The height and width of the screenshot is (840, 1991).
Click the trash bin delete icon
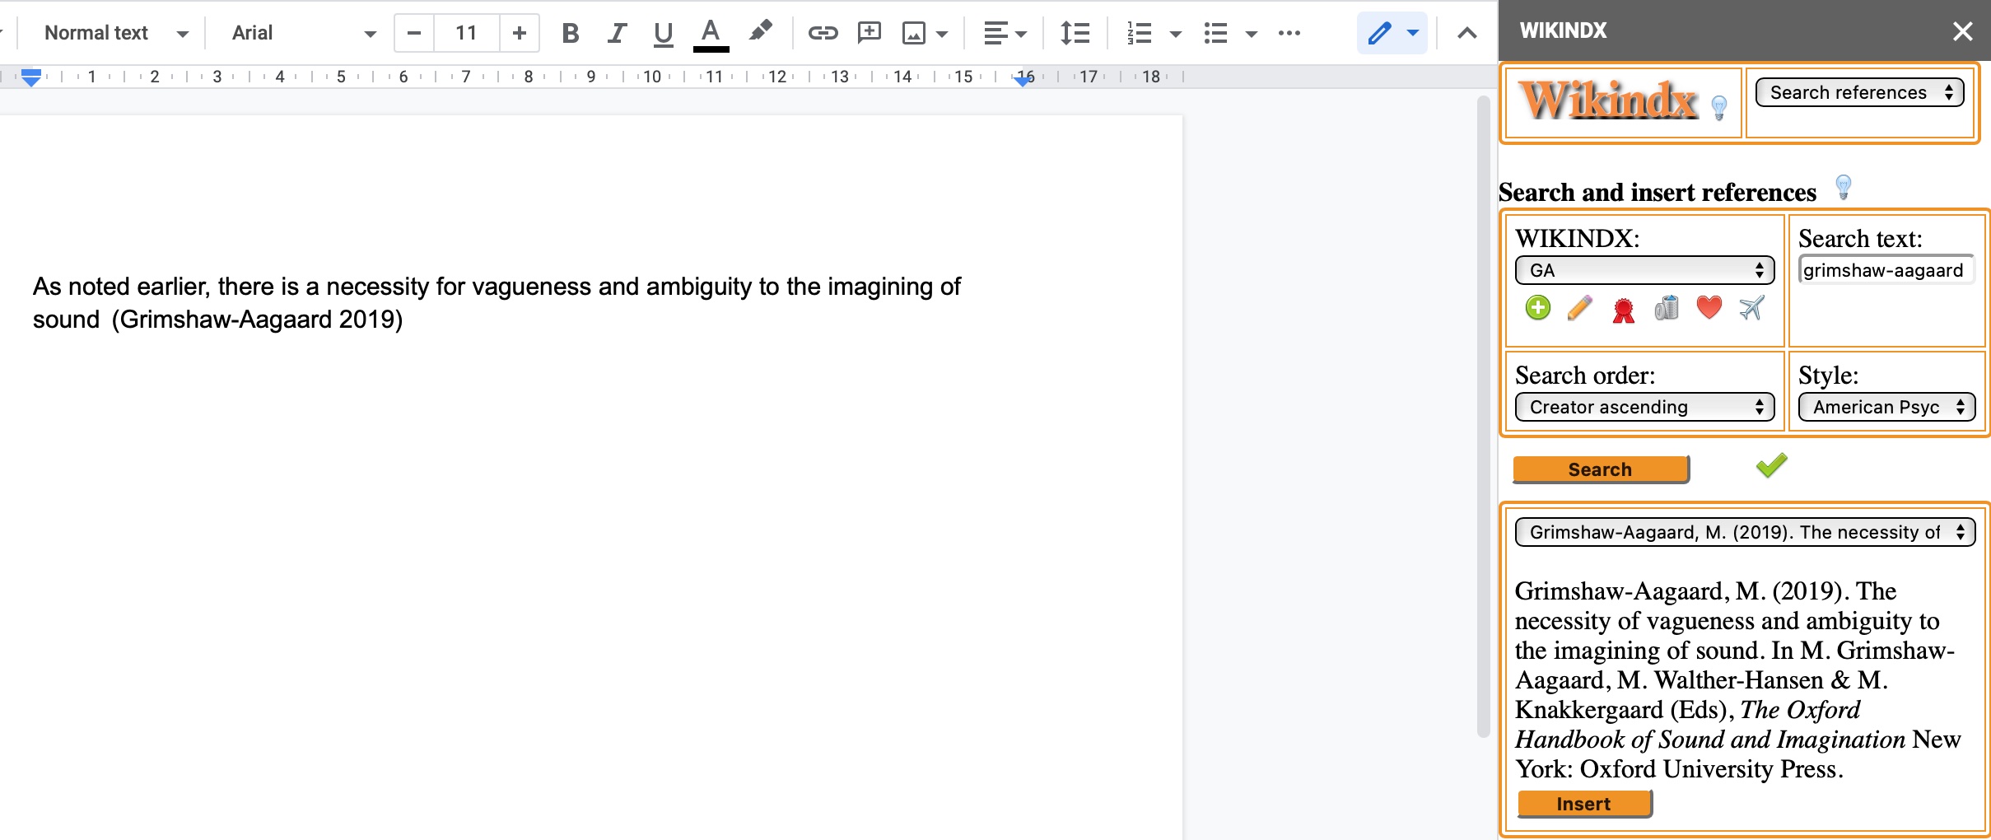click(1667, 308)
